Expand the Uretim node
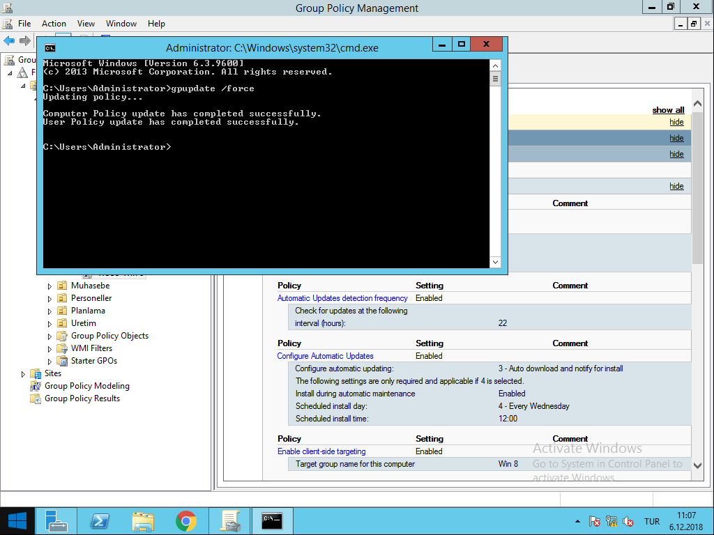 click(50, 324)
